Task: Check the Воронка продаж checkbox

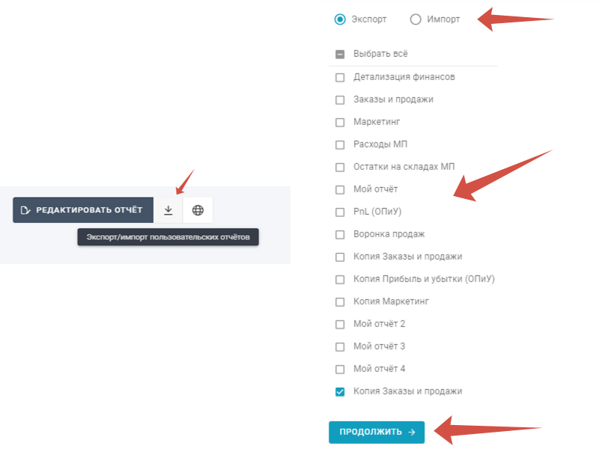Action: point(340,234)
